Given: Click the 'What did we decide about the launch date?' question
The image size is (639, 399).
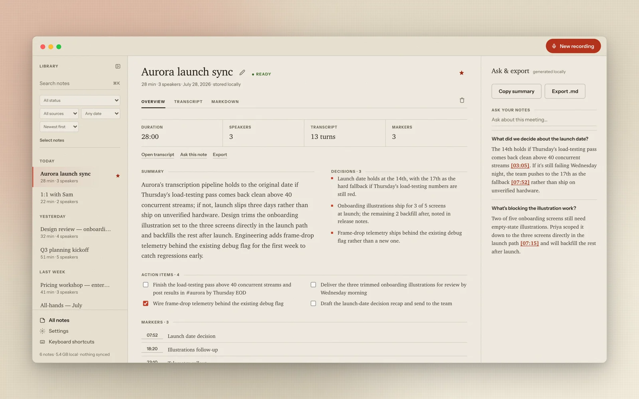Looking at the screenshot, I should click(540, 139).
